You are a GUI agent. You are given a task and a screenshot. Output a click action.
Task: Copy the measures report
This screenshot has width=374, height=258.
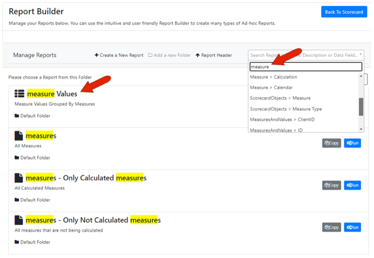[331, 143]
